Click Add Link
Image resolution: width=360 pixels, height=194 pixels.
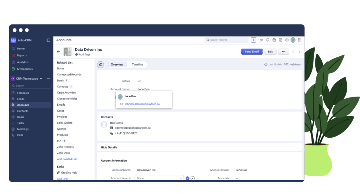coord(62,179)
